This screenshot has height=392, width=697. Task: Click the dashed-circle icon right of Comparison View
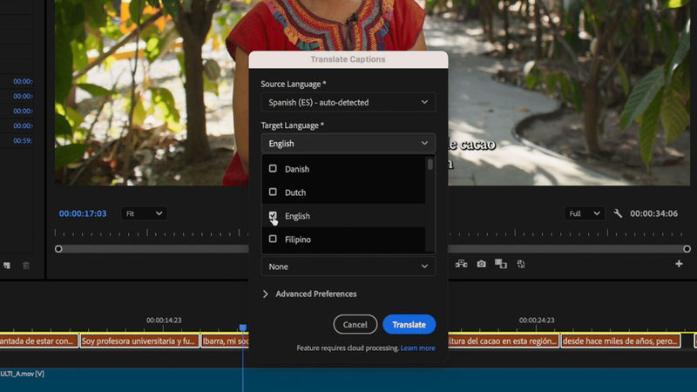520,264
